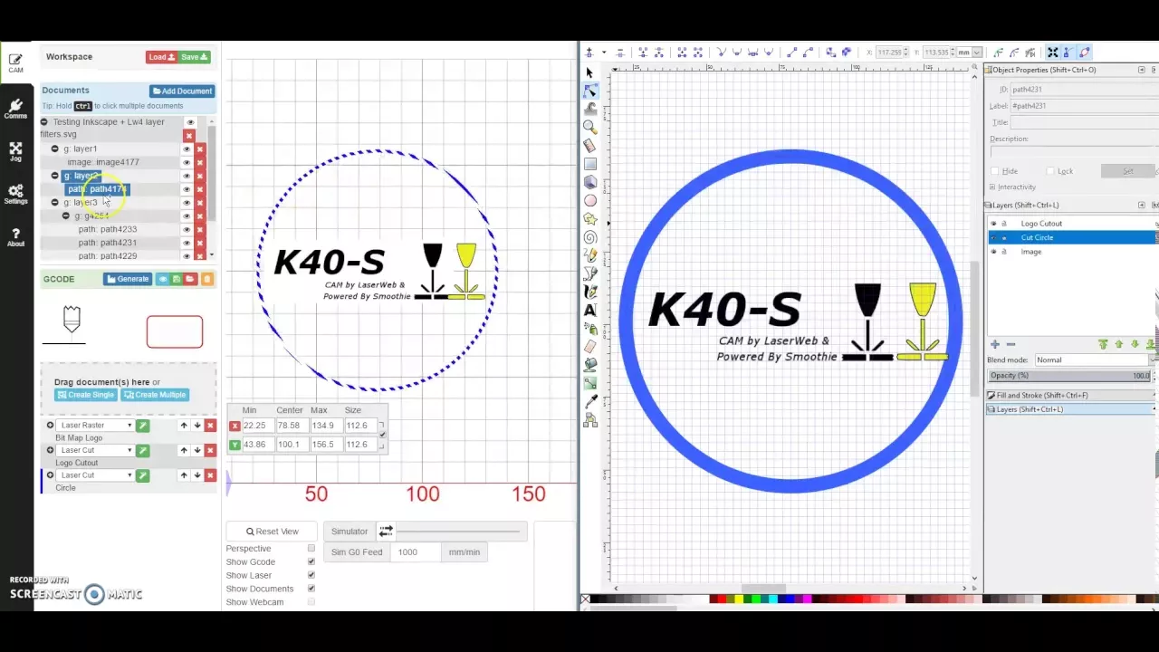Add a new layer with plus icon

pyautogui.click(x=994, y=344)
